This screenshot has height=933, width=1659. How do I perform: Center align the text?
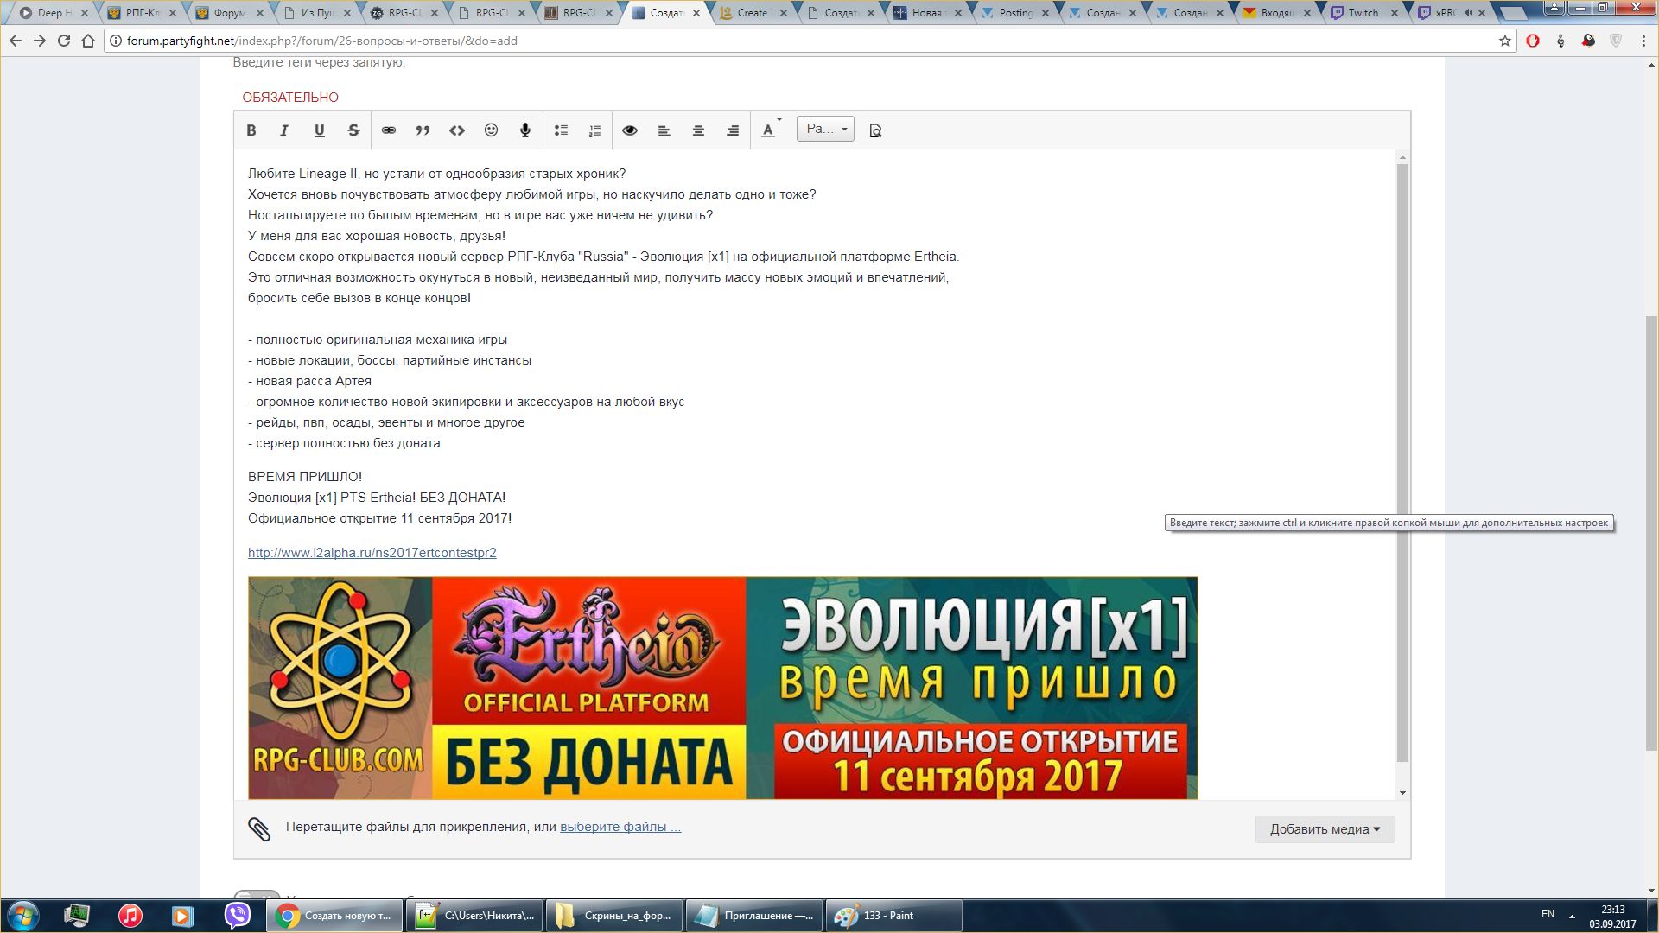pos(698,130)
